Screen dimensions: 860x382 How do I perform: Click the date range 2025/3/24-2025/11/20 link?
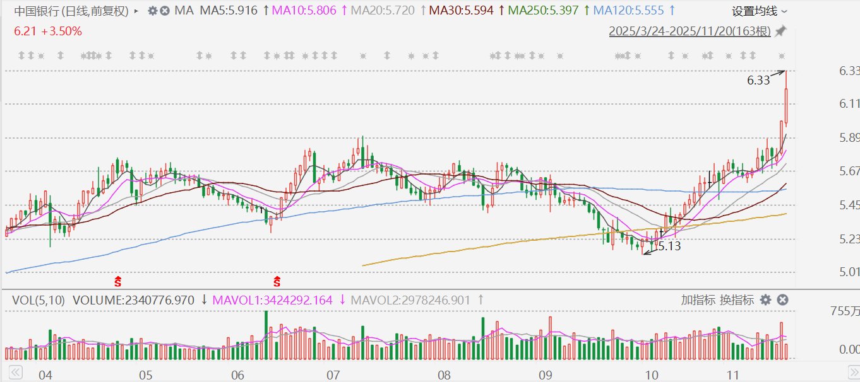pos(690,31)
